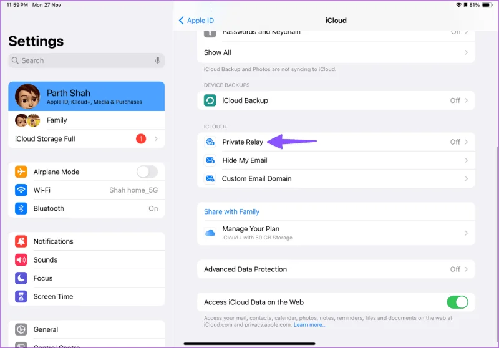Tap the Family members avatars
499x348 pixels.
tap(27, 120)
